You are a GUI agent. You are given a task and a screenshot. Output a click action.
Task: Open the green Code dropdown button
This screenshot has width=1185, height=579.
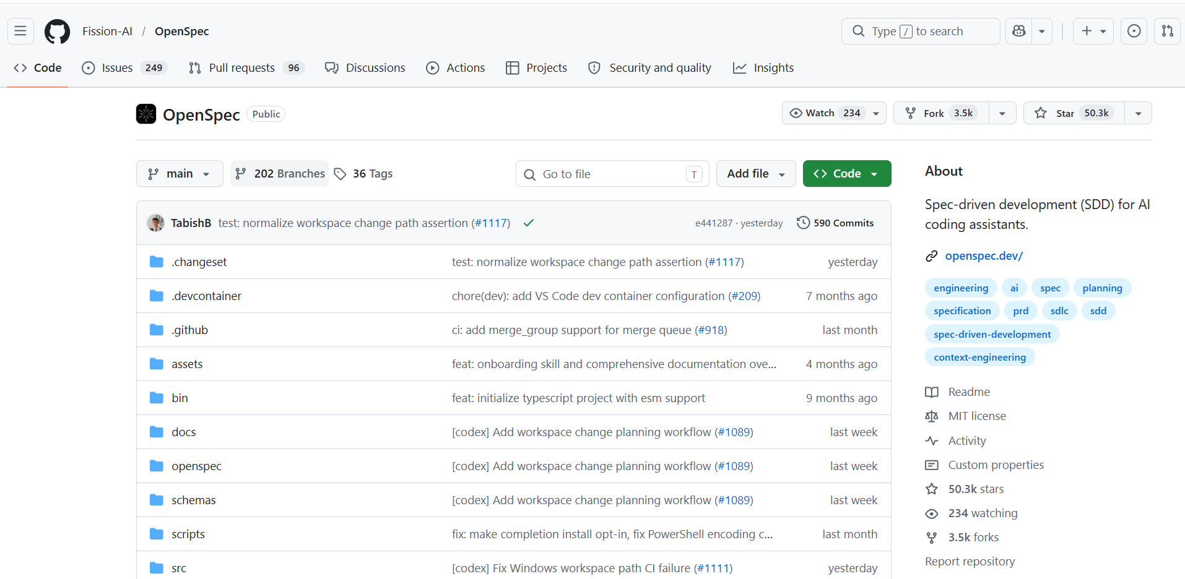pyautogui.click(x=847, y=174)
